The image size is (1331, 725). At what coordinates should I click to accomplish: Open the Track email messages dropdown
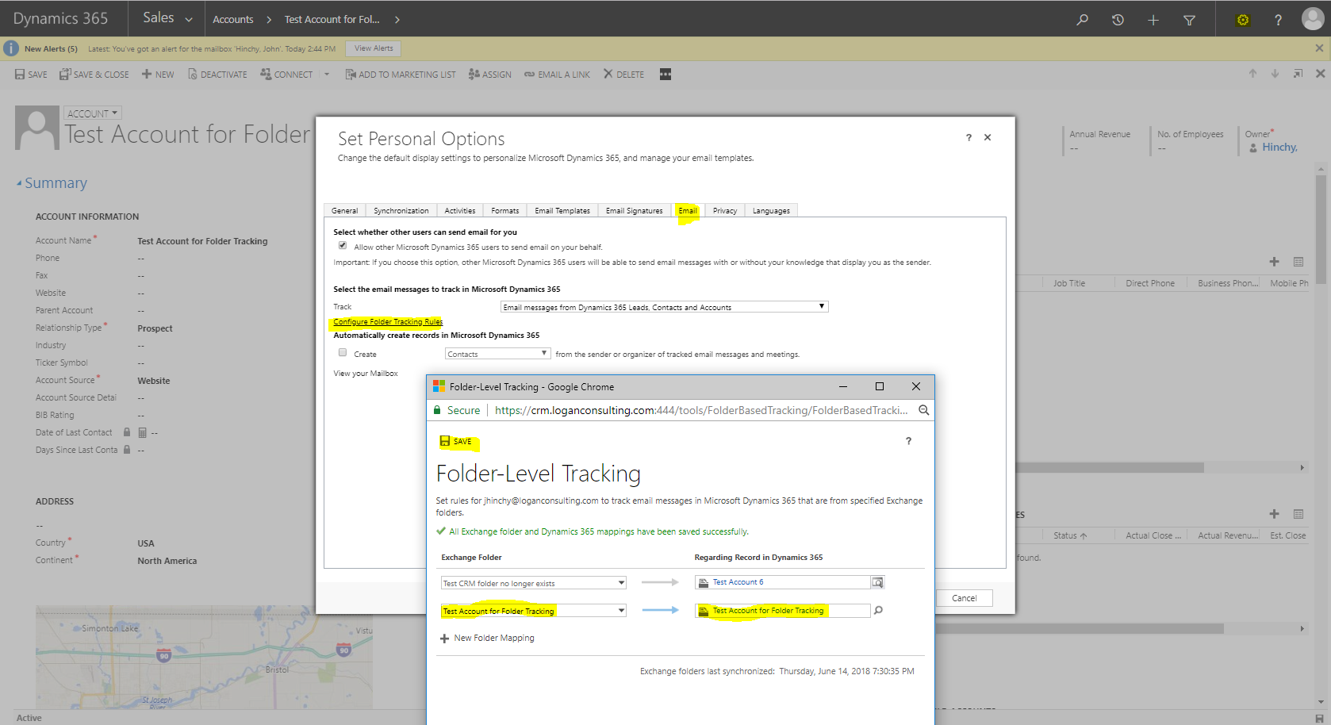click(821, 306)
